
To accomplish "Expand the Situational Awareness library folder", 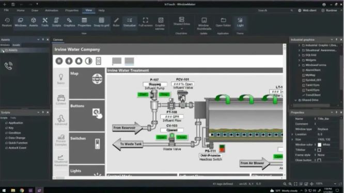I will (299, 50).
